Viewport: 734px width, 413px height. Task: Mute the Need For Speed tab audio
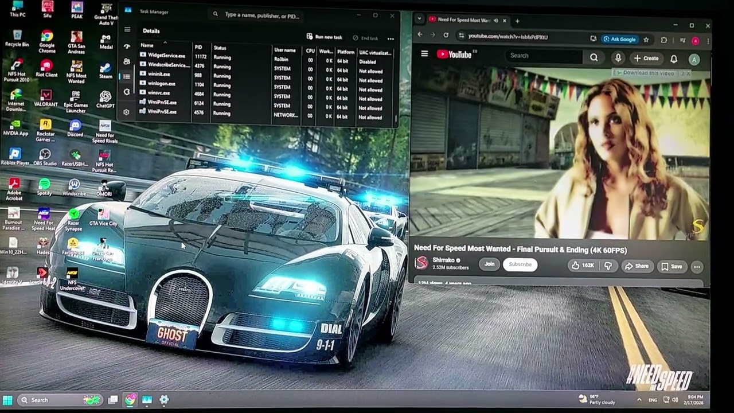tap(495, 21)
